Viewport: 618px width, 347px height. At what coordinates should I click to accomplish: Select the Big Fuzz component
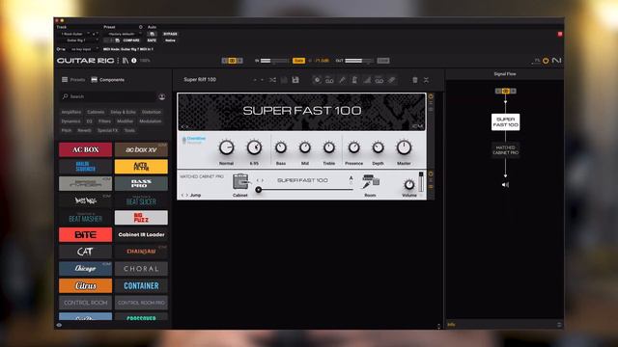pos(141,218)
